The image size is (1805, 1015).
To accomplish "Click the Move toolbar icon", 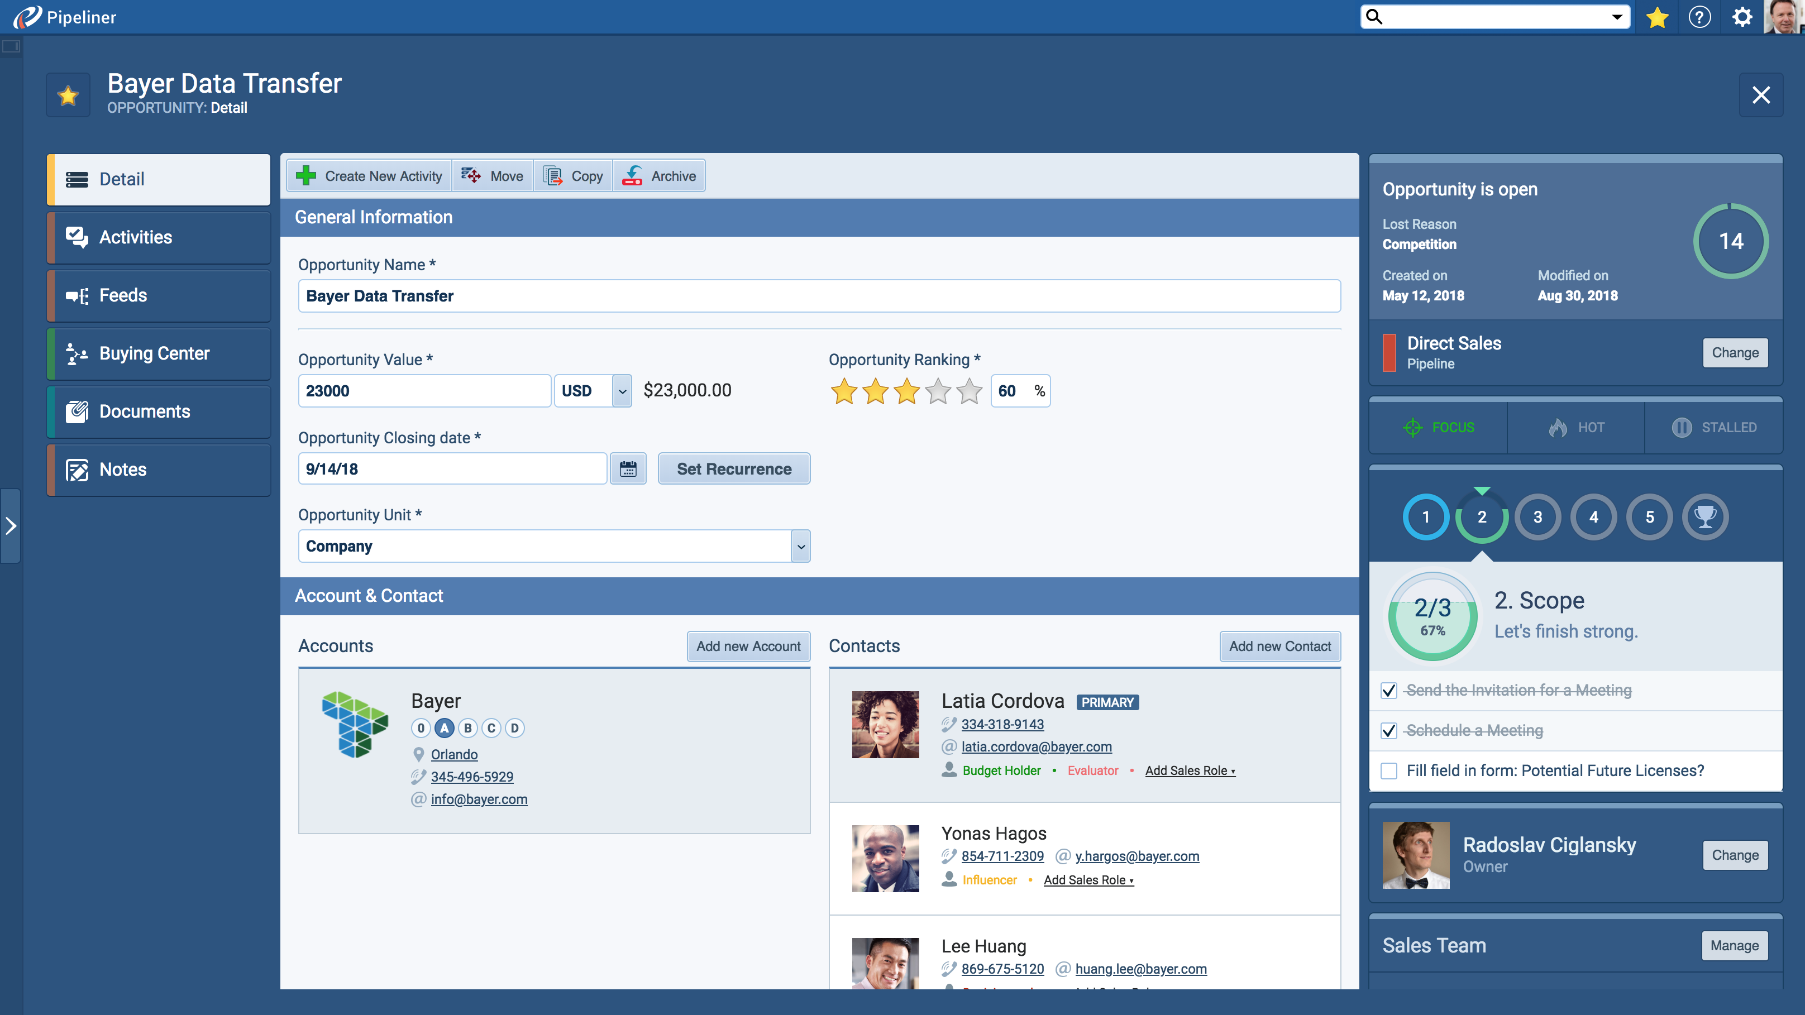I will [471, 176].
